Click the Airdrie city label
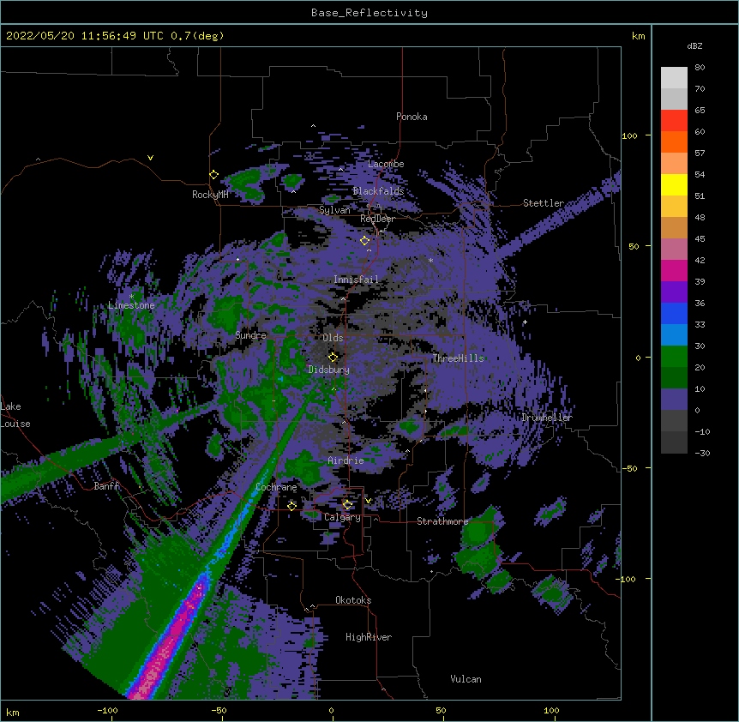 346,460
